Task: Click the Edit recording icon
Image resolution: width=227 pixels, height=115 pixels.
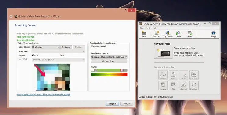Action: click(x=173, y=86)
